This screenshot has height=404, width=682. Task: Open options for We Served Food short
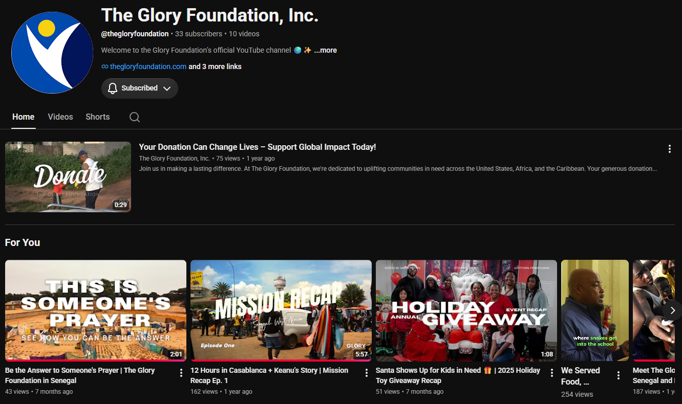tap(619, 375)
